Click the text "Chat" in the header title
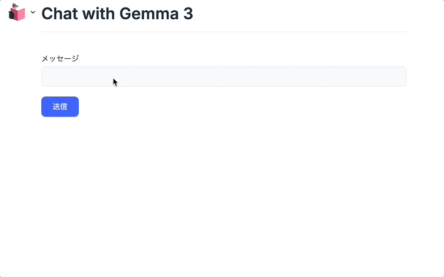The image size is (444, 277). click(x=58, y=14)
